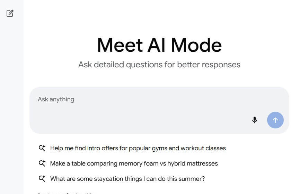
Task: Click the word "Meet" in the title
Action: [120, 45]
